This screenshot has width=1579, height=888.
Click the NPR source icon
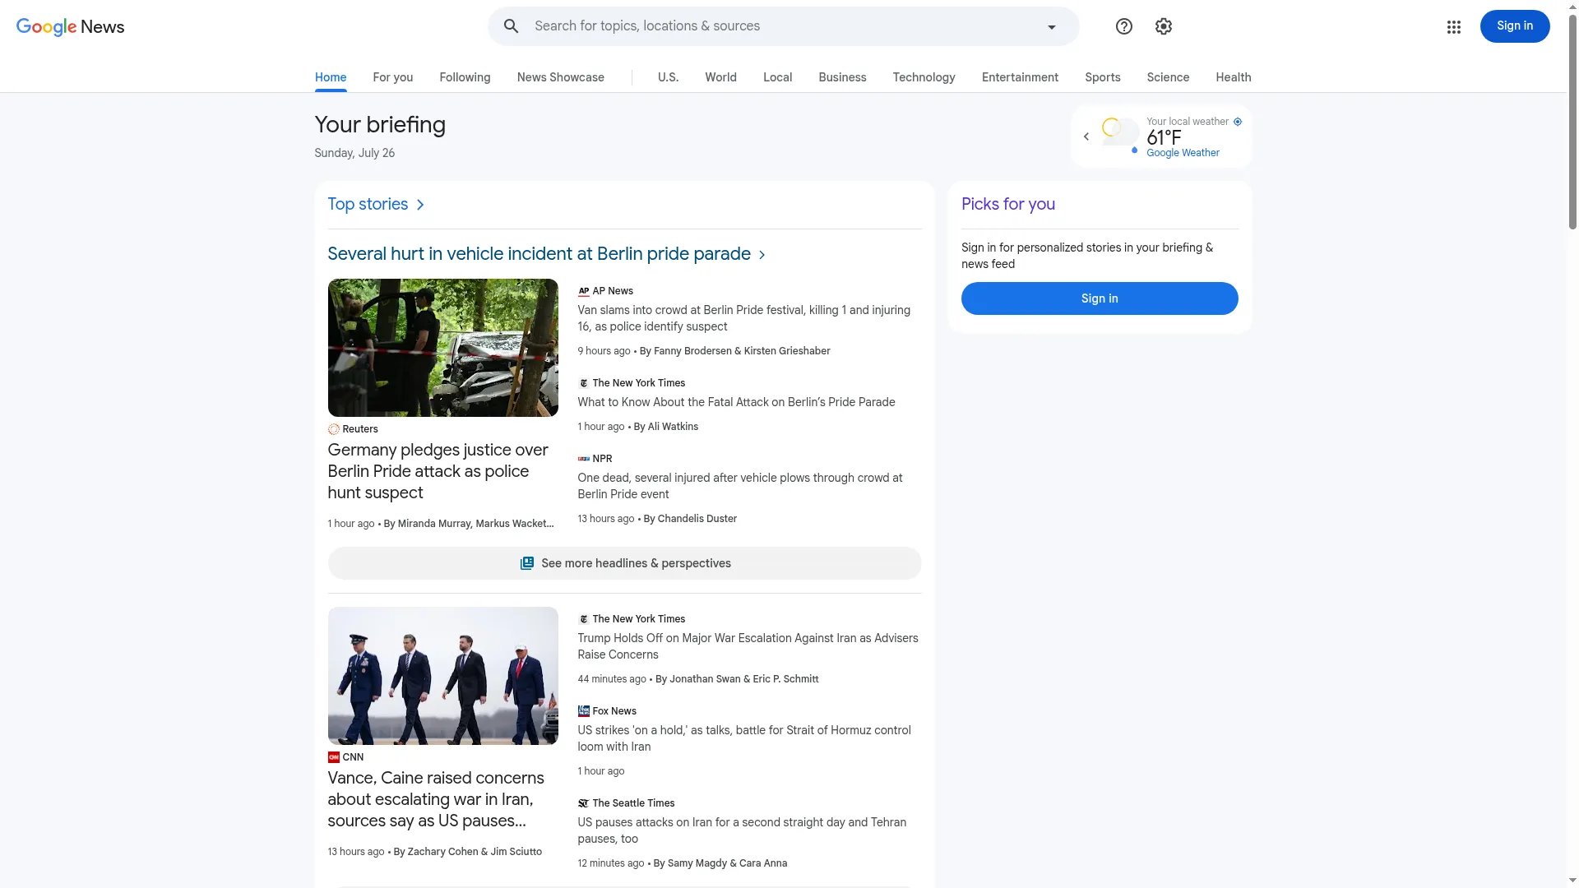(583, 459)
